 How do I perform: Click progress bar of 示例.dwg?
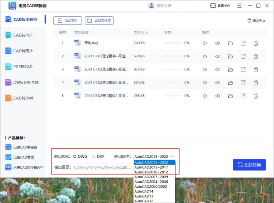coord(173,43)
